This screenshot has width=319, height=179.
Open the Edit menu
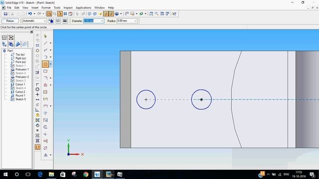16,8
